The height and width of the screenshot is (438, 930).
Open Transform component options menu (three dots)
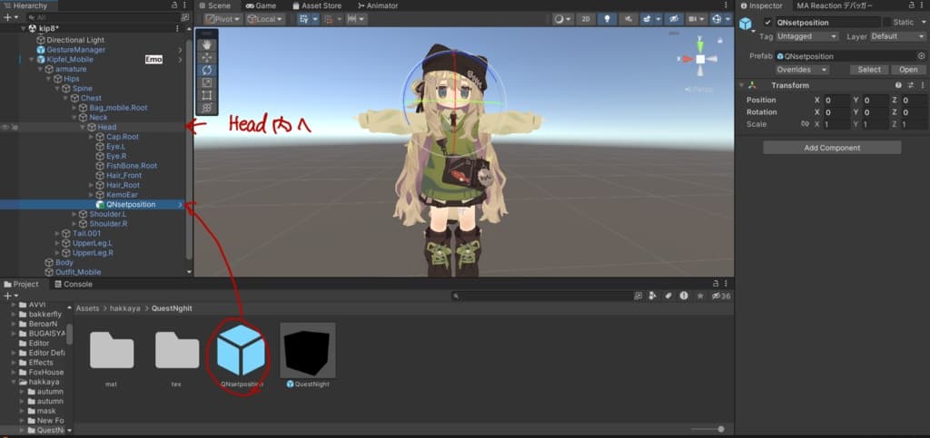(x=922, y=85)
